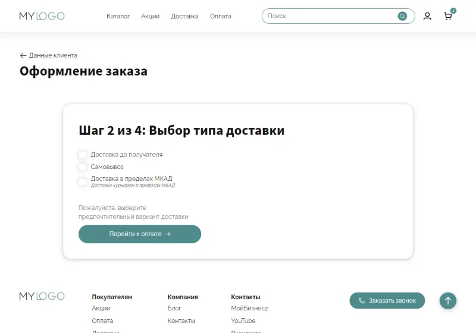Choose 'Доставка в пределах МКАД' radio option

tap(83, 181)
